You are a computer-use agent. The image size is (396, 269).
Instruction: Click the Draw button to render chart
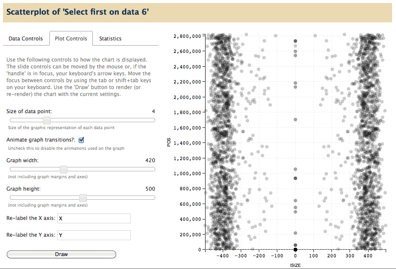[x=61, y=254]
